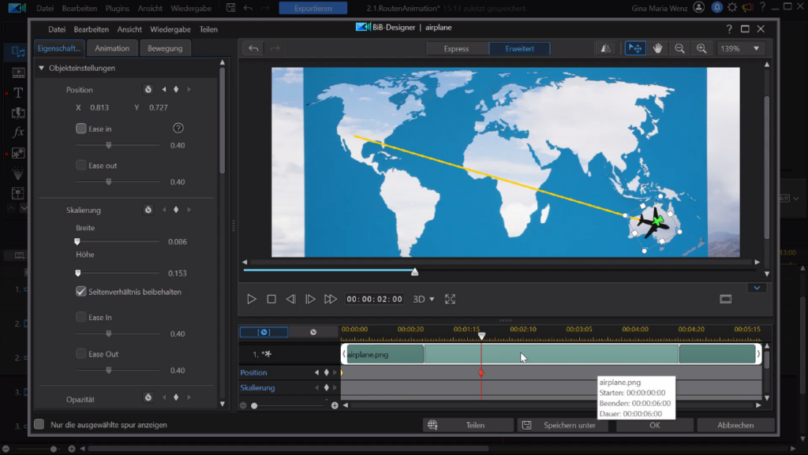
Task: Click the Position keyframe stopwatch icon
Action: pos(148,90)
